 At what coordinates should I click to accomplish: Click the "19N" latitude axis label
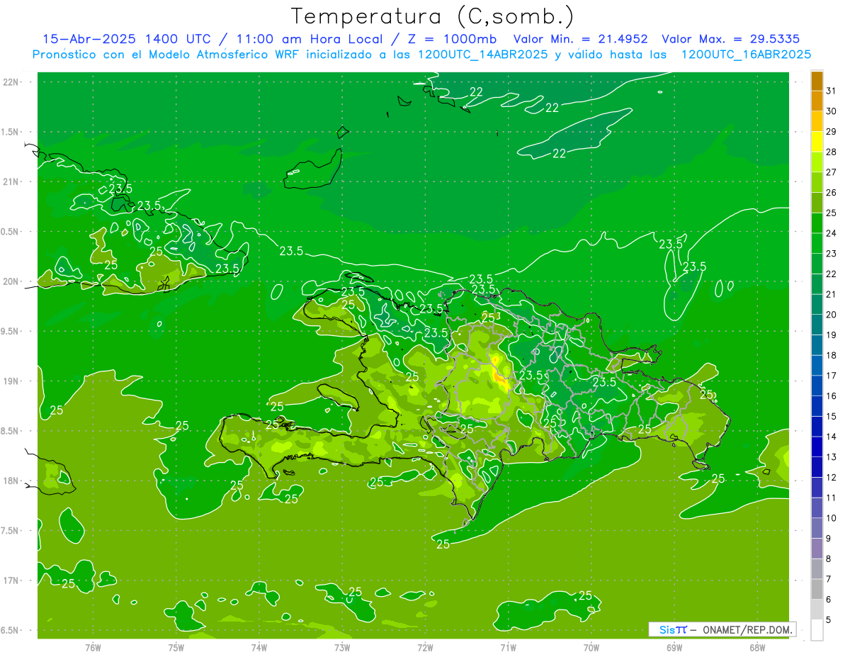coord(11,381)
